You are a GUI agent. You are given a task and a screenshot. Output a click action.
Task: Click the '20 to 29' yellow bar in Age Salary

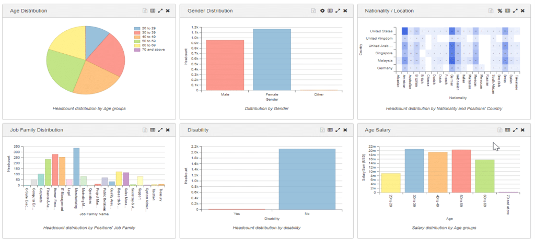point(391,183)
